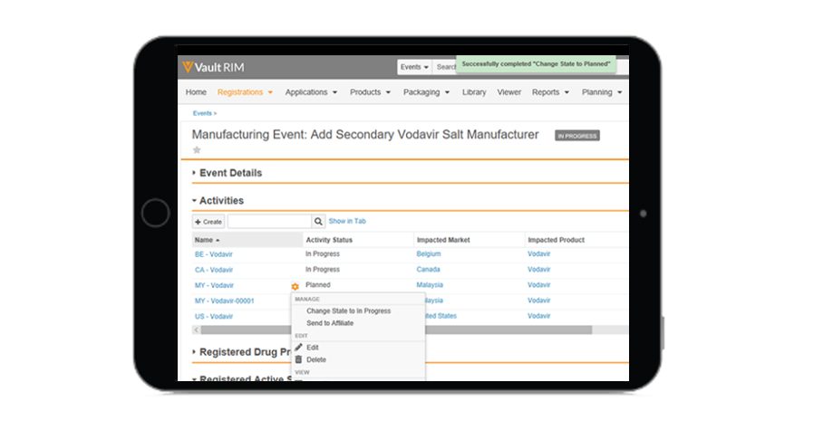The width and height of the screenshot is (823, 430).
Task: Click the left arrow of the horizontal scrollbar
Action: coord(196,330)
